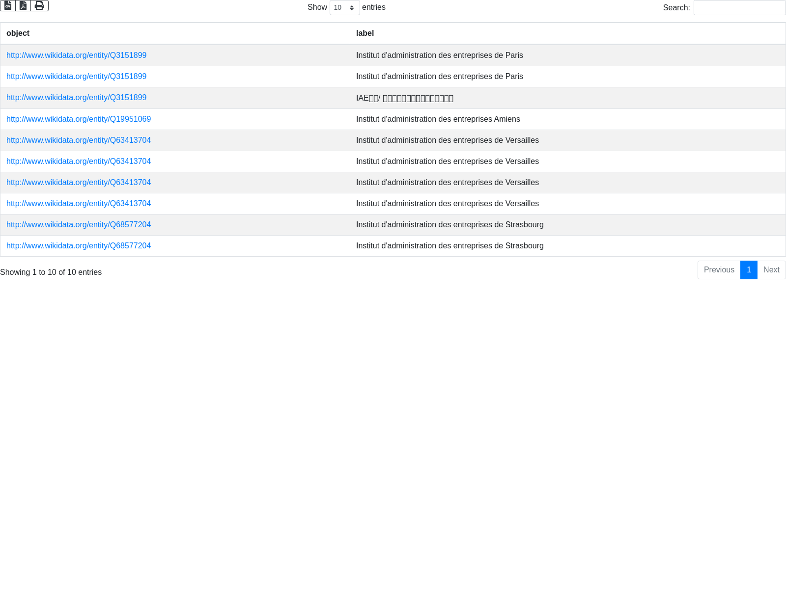Open the Q3151899 link in second row
786x589 pixels.
tap(76, 77)
